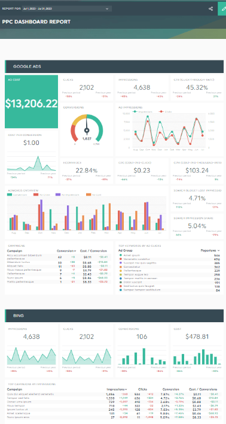Click the CTR value 45.32%
Screen dimensions: 226x424
point(197,87)
